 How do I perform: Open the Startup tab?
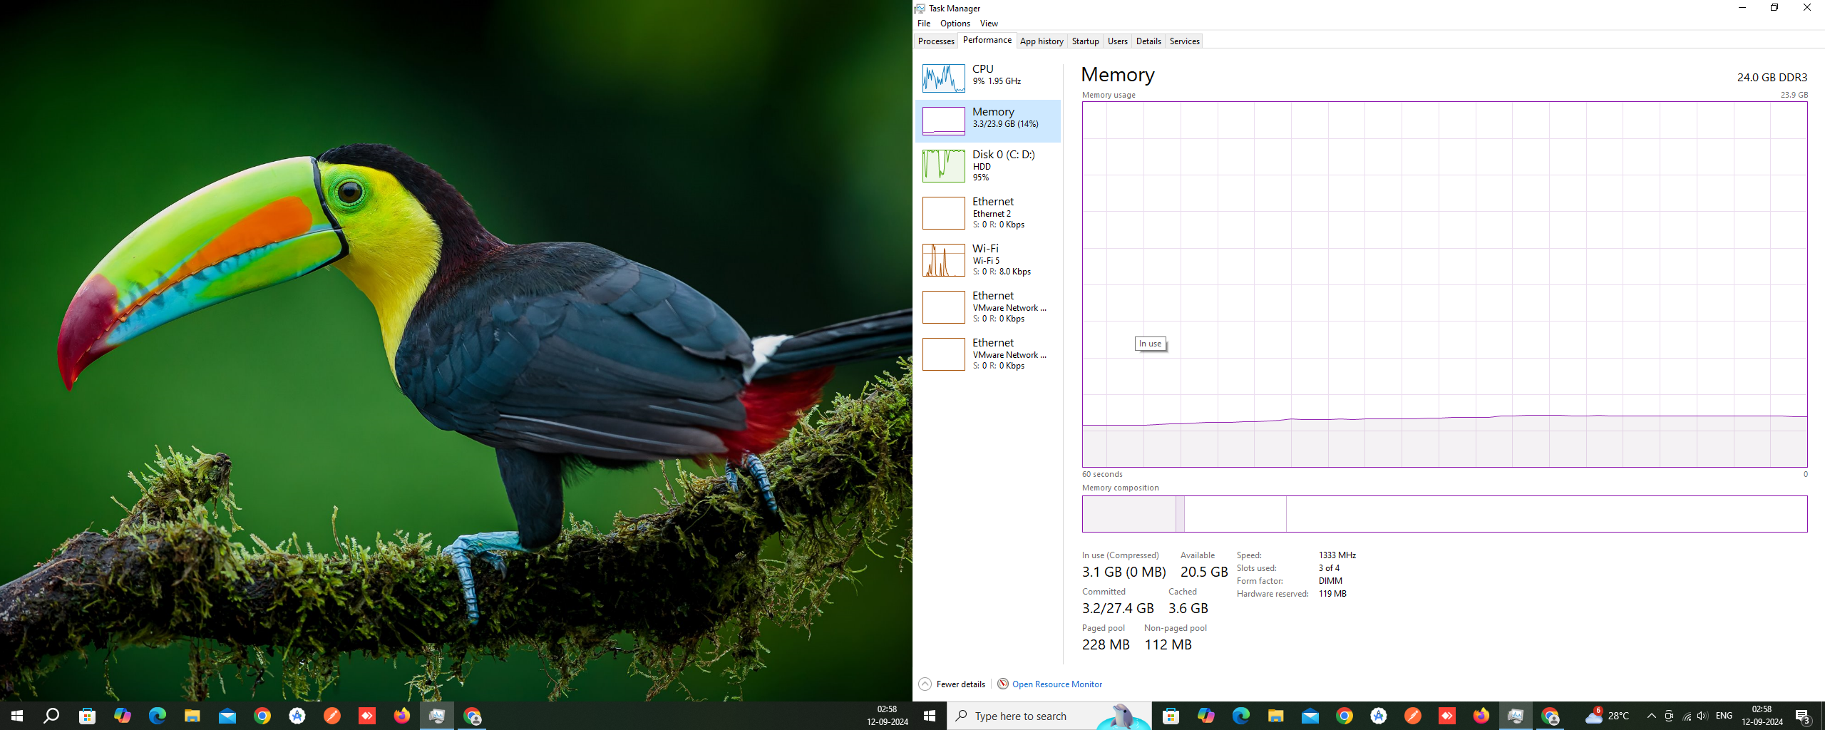tap(1085, 41)
